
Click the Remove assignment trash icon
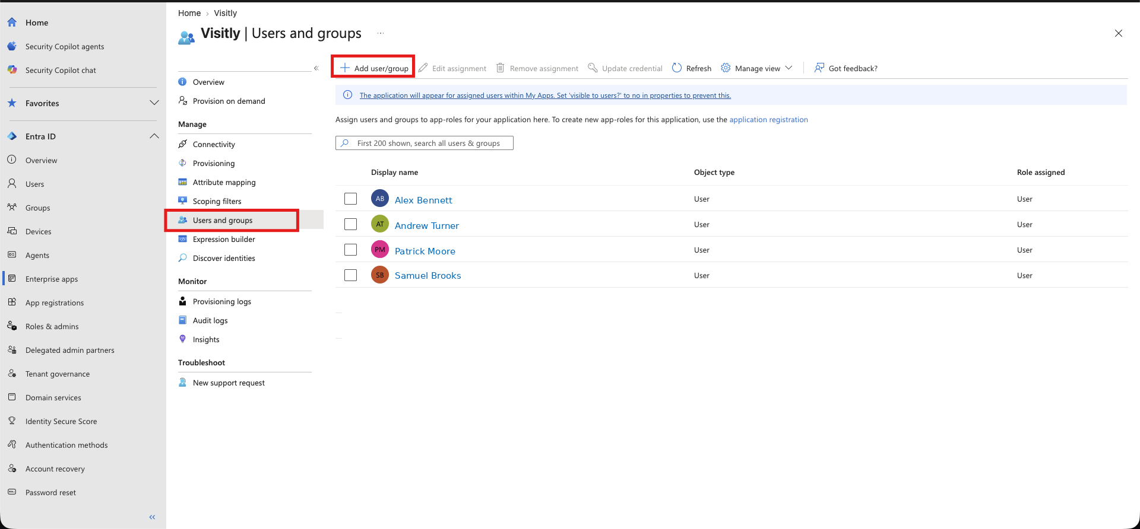(501, 68)
